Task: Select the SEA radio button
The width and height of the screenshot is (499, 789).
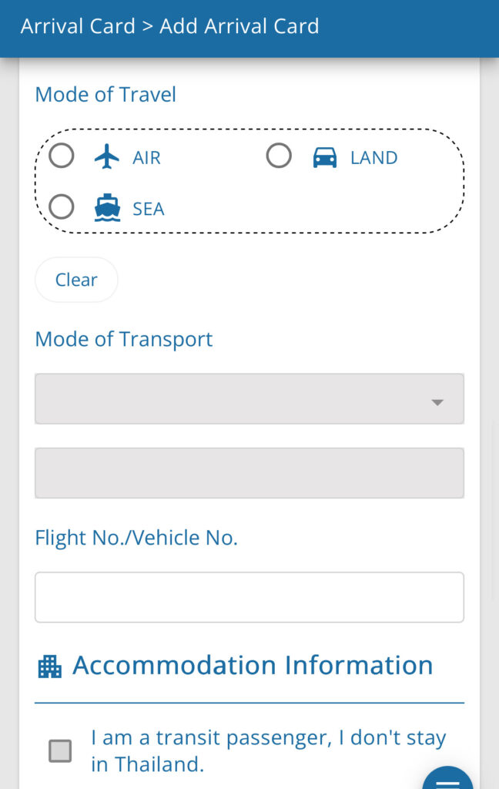Action: (62, 206)
